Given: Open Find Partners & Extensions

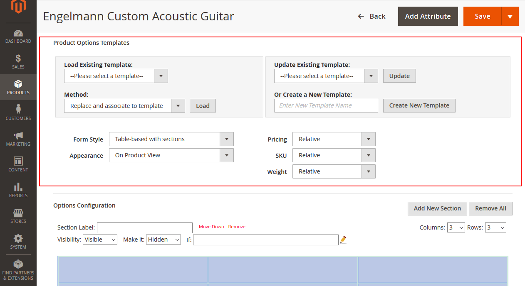Looking at the screenshot, I should coord(18,269).
